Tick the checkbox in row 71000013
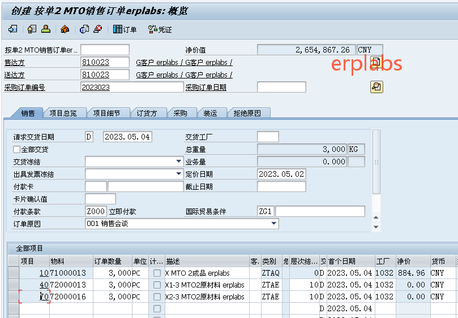Image resolution: width=458 pixels, height=318 pixels. click(157, 273)
